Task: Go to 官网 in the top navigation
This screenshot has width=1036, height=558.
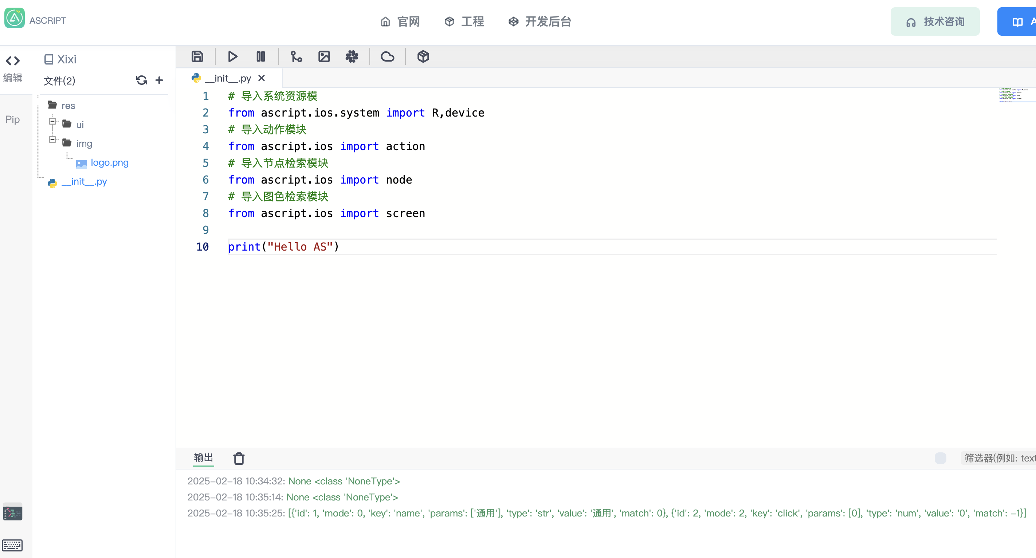Action: (400, 21)
